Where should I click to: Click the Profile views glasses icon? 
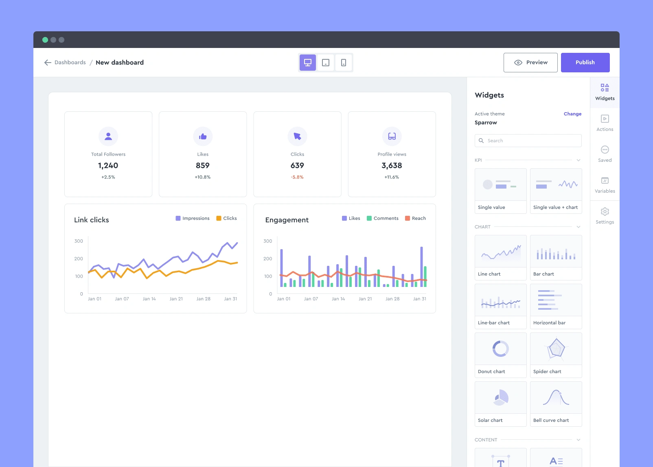(392, 137)
